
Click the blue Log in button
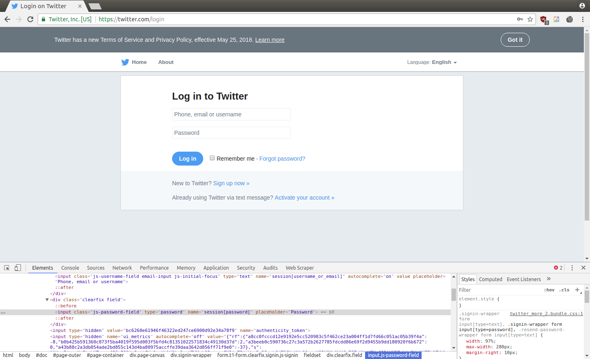[x=188, y=159]
